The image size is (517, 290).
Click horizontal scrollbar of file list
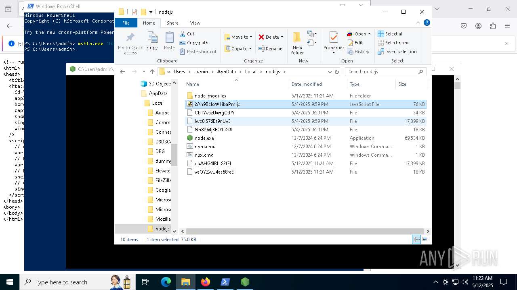point(305,231)
